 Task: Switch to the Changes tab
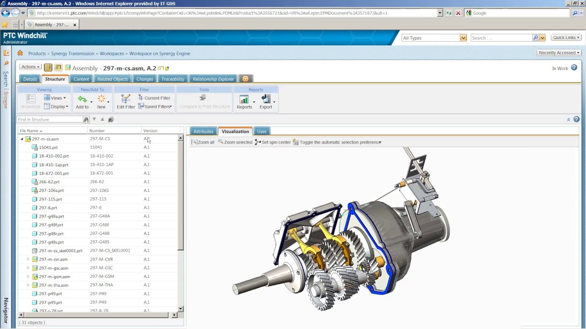[145, 79]
